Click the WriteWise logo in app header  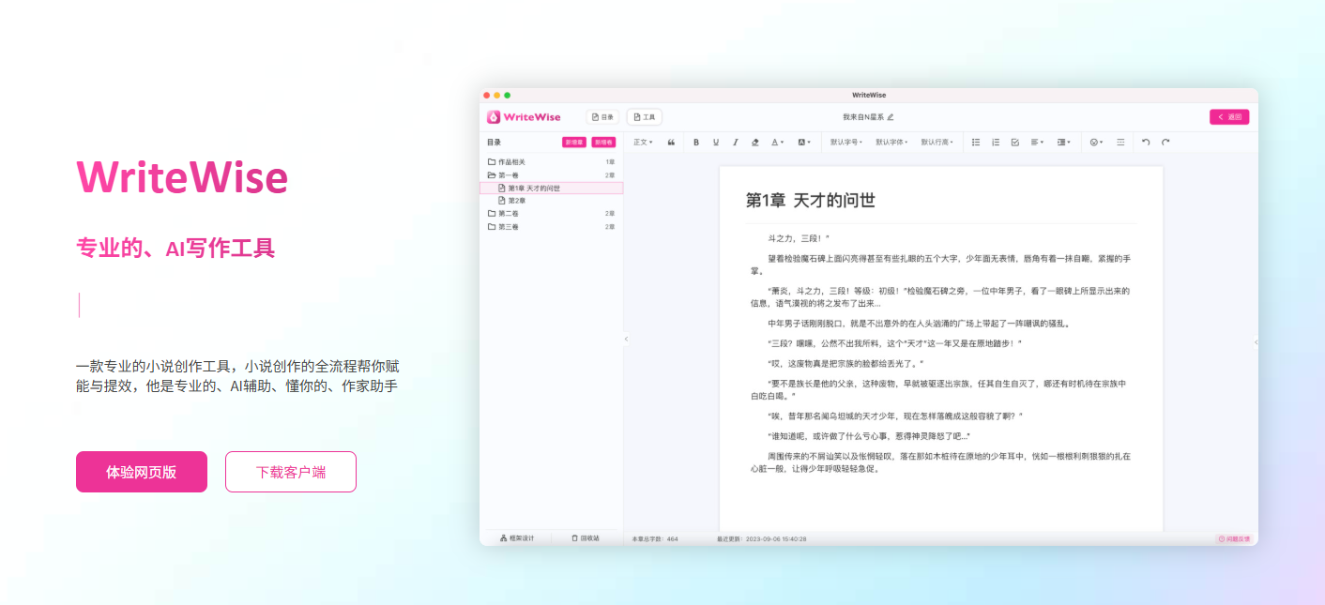524,117
